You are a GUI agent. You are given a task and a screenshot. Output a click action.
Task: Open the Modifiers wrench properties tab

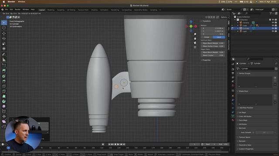233,100
